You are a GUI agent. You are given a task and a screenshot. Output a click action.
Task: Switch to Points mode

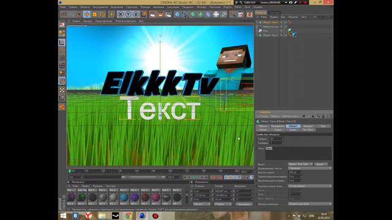(62, 57)
